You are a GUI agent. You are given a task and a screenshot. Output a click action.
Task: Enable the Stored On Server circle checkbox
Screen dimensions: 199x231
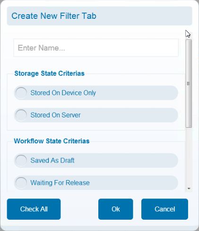pyautogui.click(x=21, y=115)
